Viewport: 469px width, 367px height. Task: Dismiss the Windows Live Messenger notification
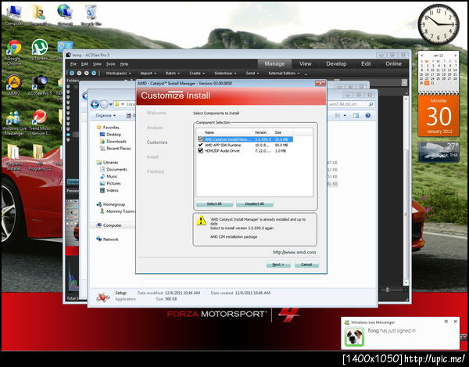[455, 321]
